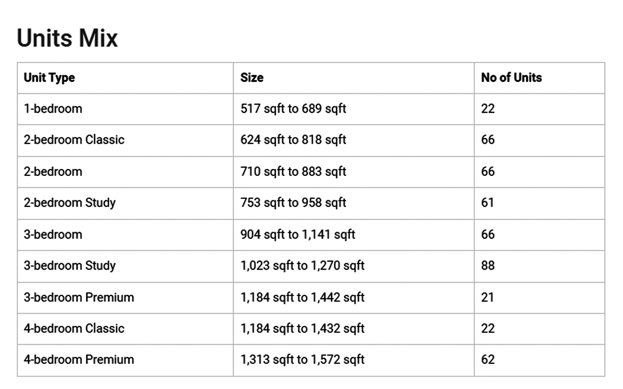623x389 pixels.
Task: Click the "517 sqft to 689 sqft" size cell
Action: 293,108
